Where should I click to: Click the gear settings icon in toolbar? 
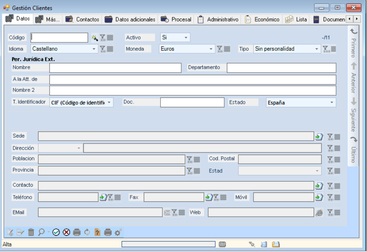click(x=118, y=232)
